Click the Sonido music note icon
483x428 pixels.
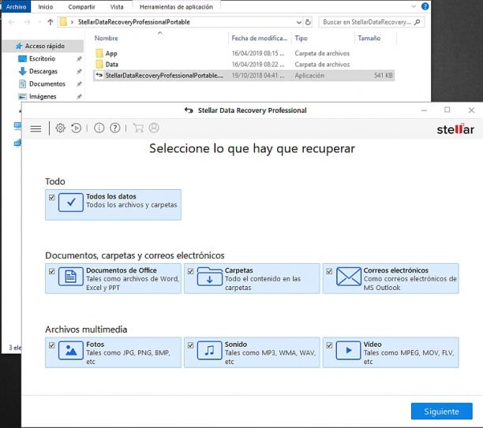209,350
